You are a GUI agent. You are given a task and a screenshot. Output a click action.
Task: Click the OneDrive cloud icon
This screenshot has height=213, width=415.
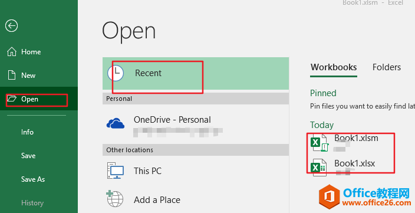coord(116,123)
